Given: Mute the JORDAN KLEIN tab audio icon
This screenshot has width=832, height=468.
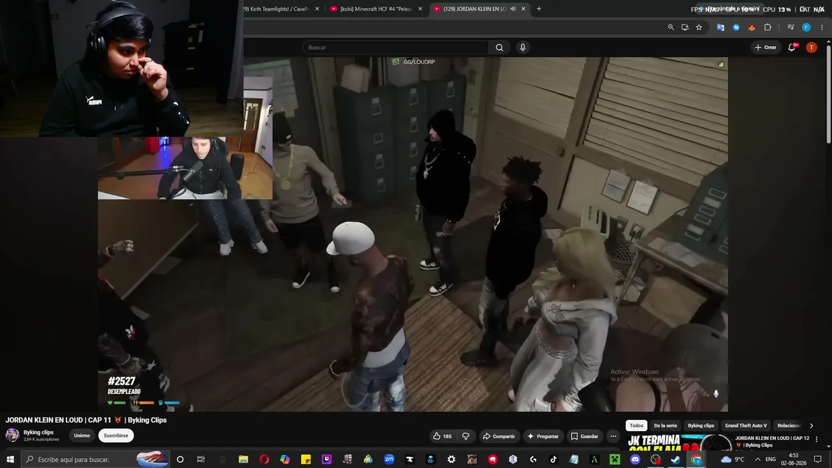Looking at the screenshot, I should tap(513, 9).
